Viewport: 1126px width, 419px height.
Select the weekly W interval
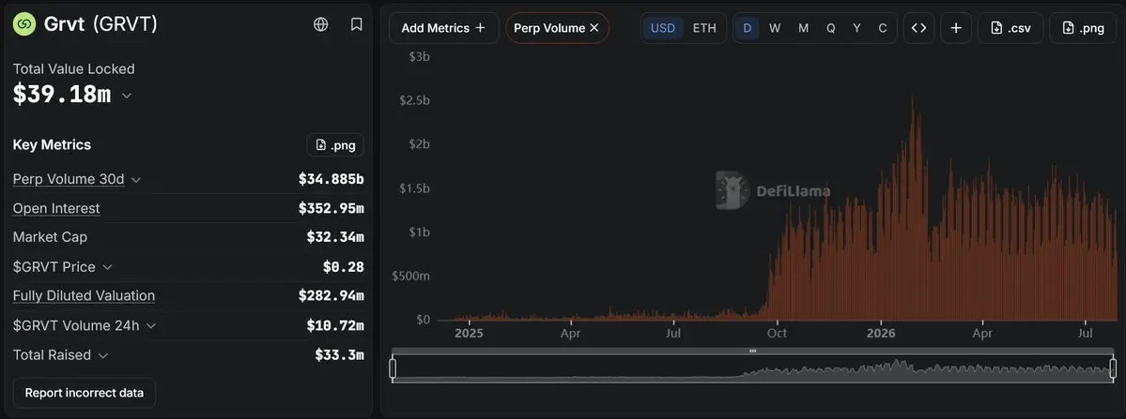(x=775, y=28)
